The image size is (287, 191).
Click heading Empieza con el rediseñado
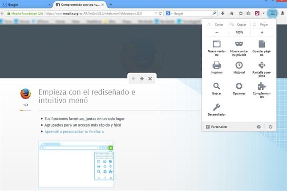tap(87, 96)
